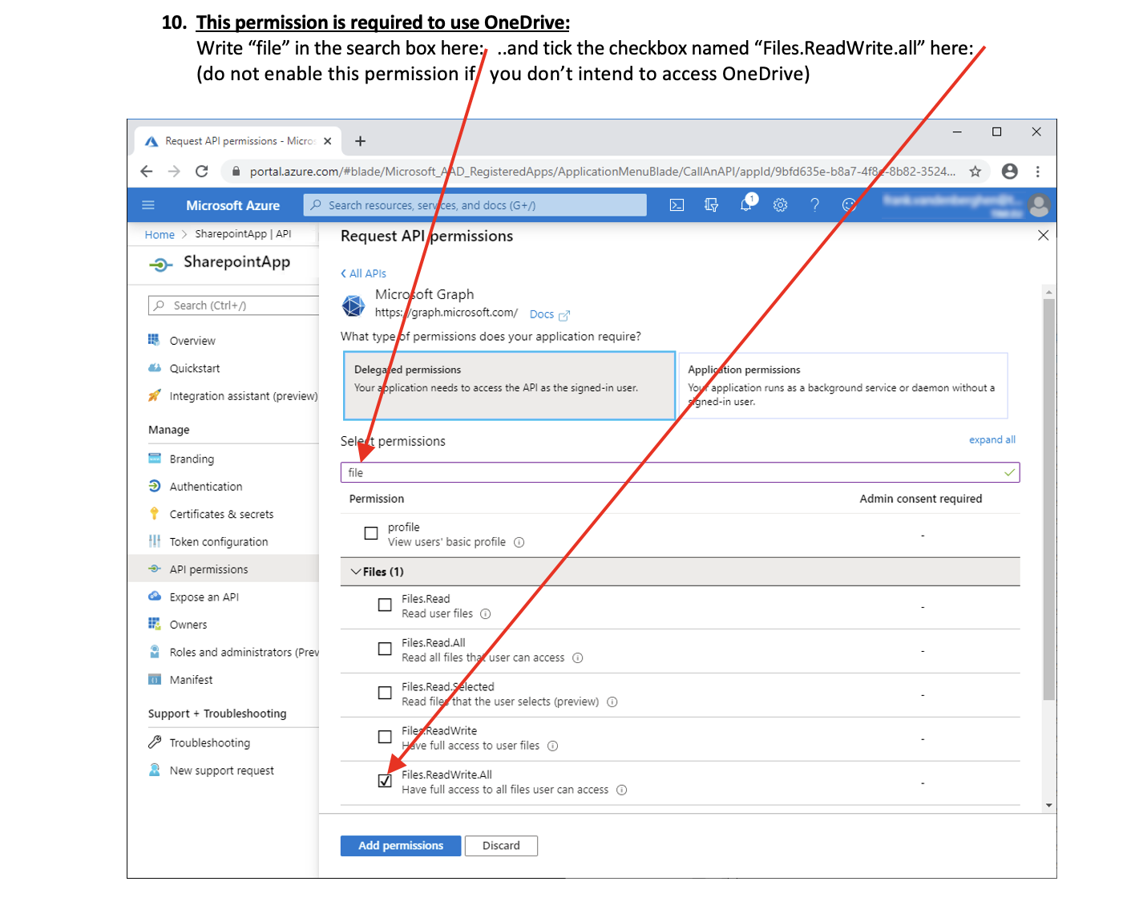Open Certificates & secrets in sidebar

(x=221, y=514)
